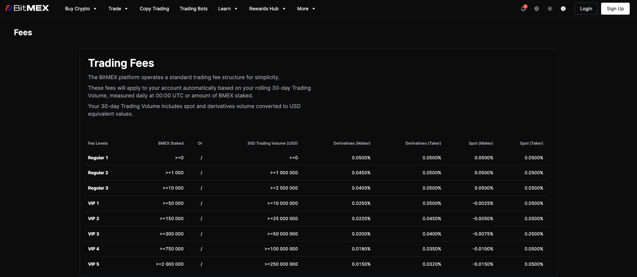Click the 0.0350% derivatives taker fee
Screen dimensions: 637x277
coord(432,249)
